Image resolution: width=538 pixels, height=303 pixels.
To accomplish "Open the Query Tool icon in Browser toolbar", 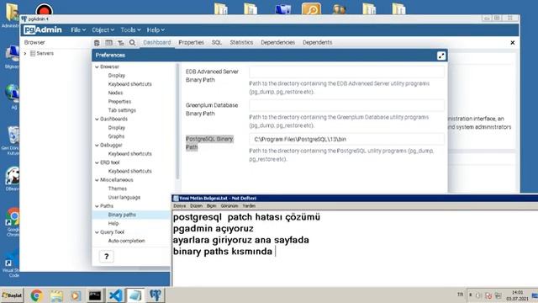I will (x=97, y=43).
